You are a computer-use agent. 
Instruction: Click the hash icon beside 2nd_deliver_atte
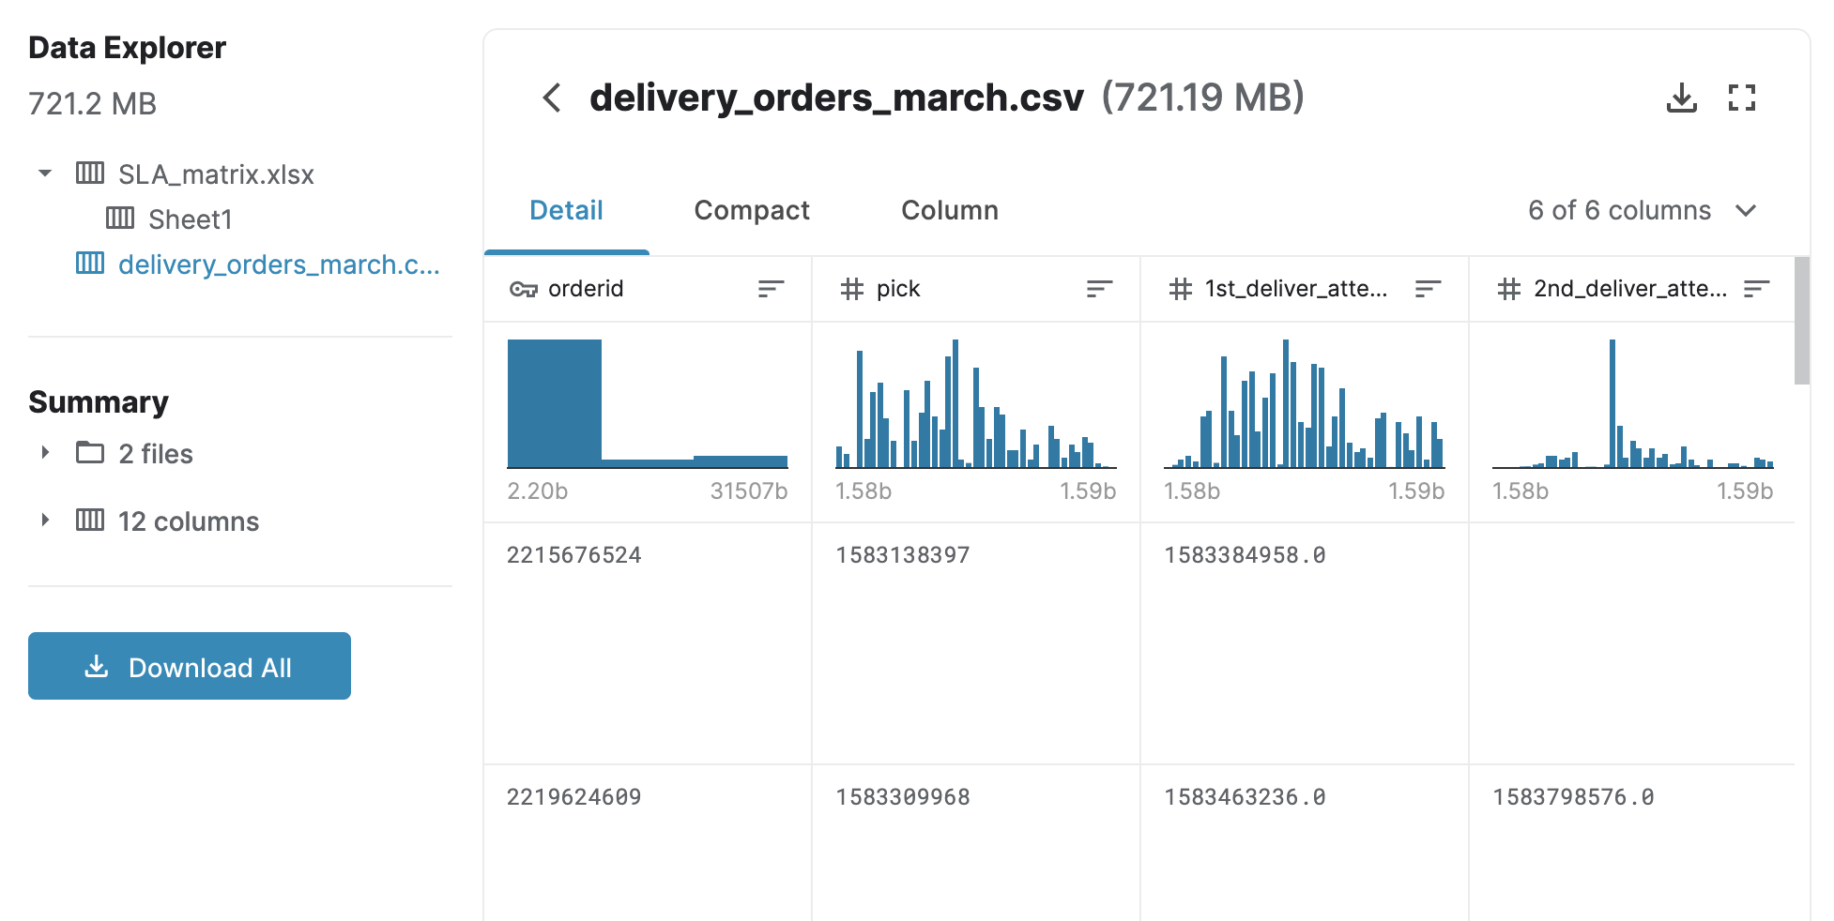pos(1508,289)
